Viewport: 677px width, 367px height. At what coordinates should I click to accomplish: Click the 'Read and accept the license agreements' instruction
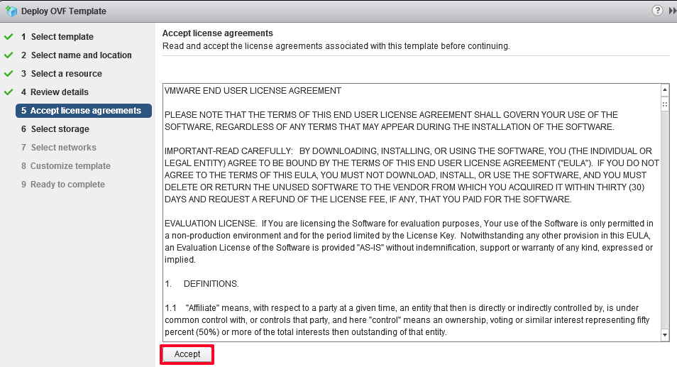pyautogui.click(x=336, y=46)
